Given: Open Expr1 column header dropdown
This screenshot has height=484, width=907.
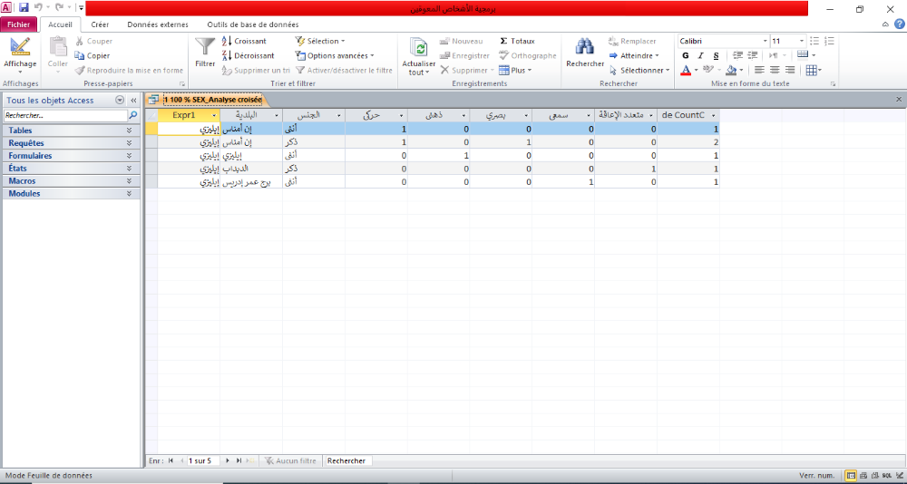Looking at the screenshot, I should pos(214,115).
